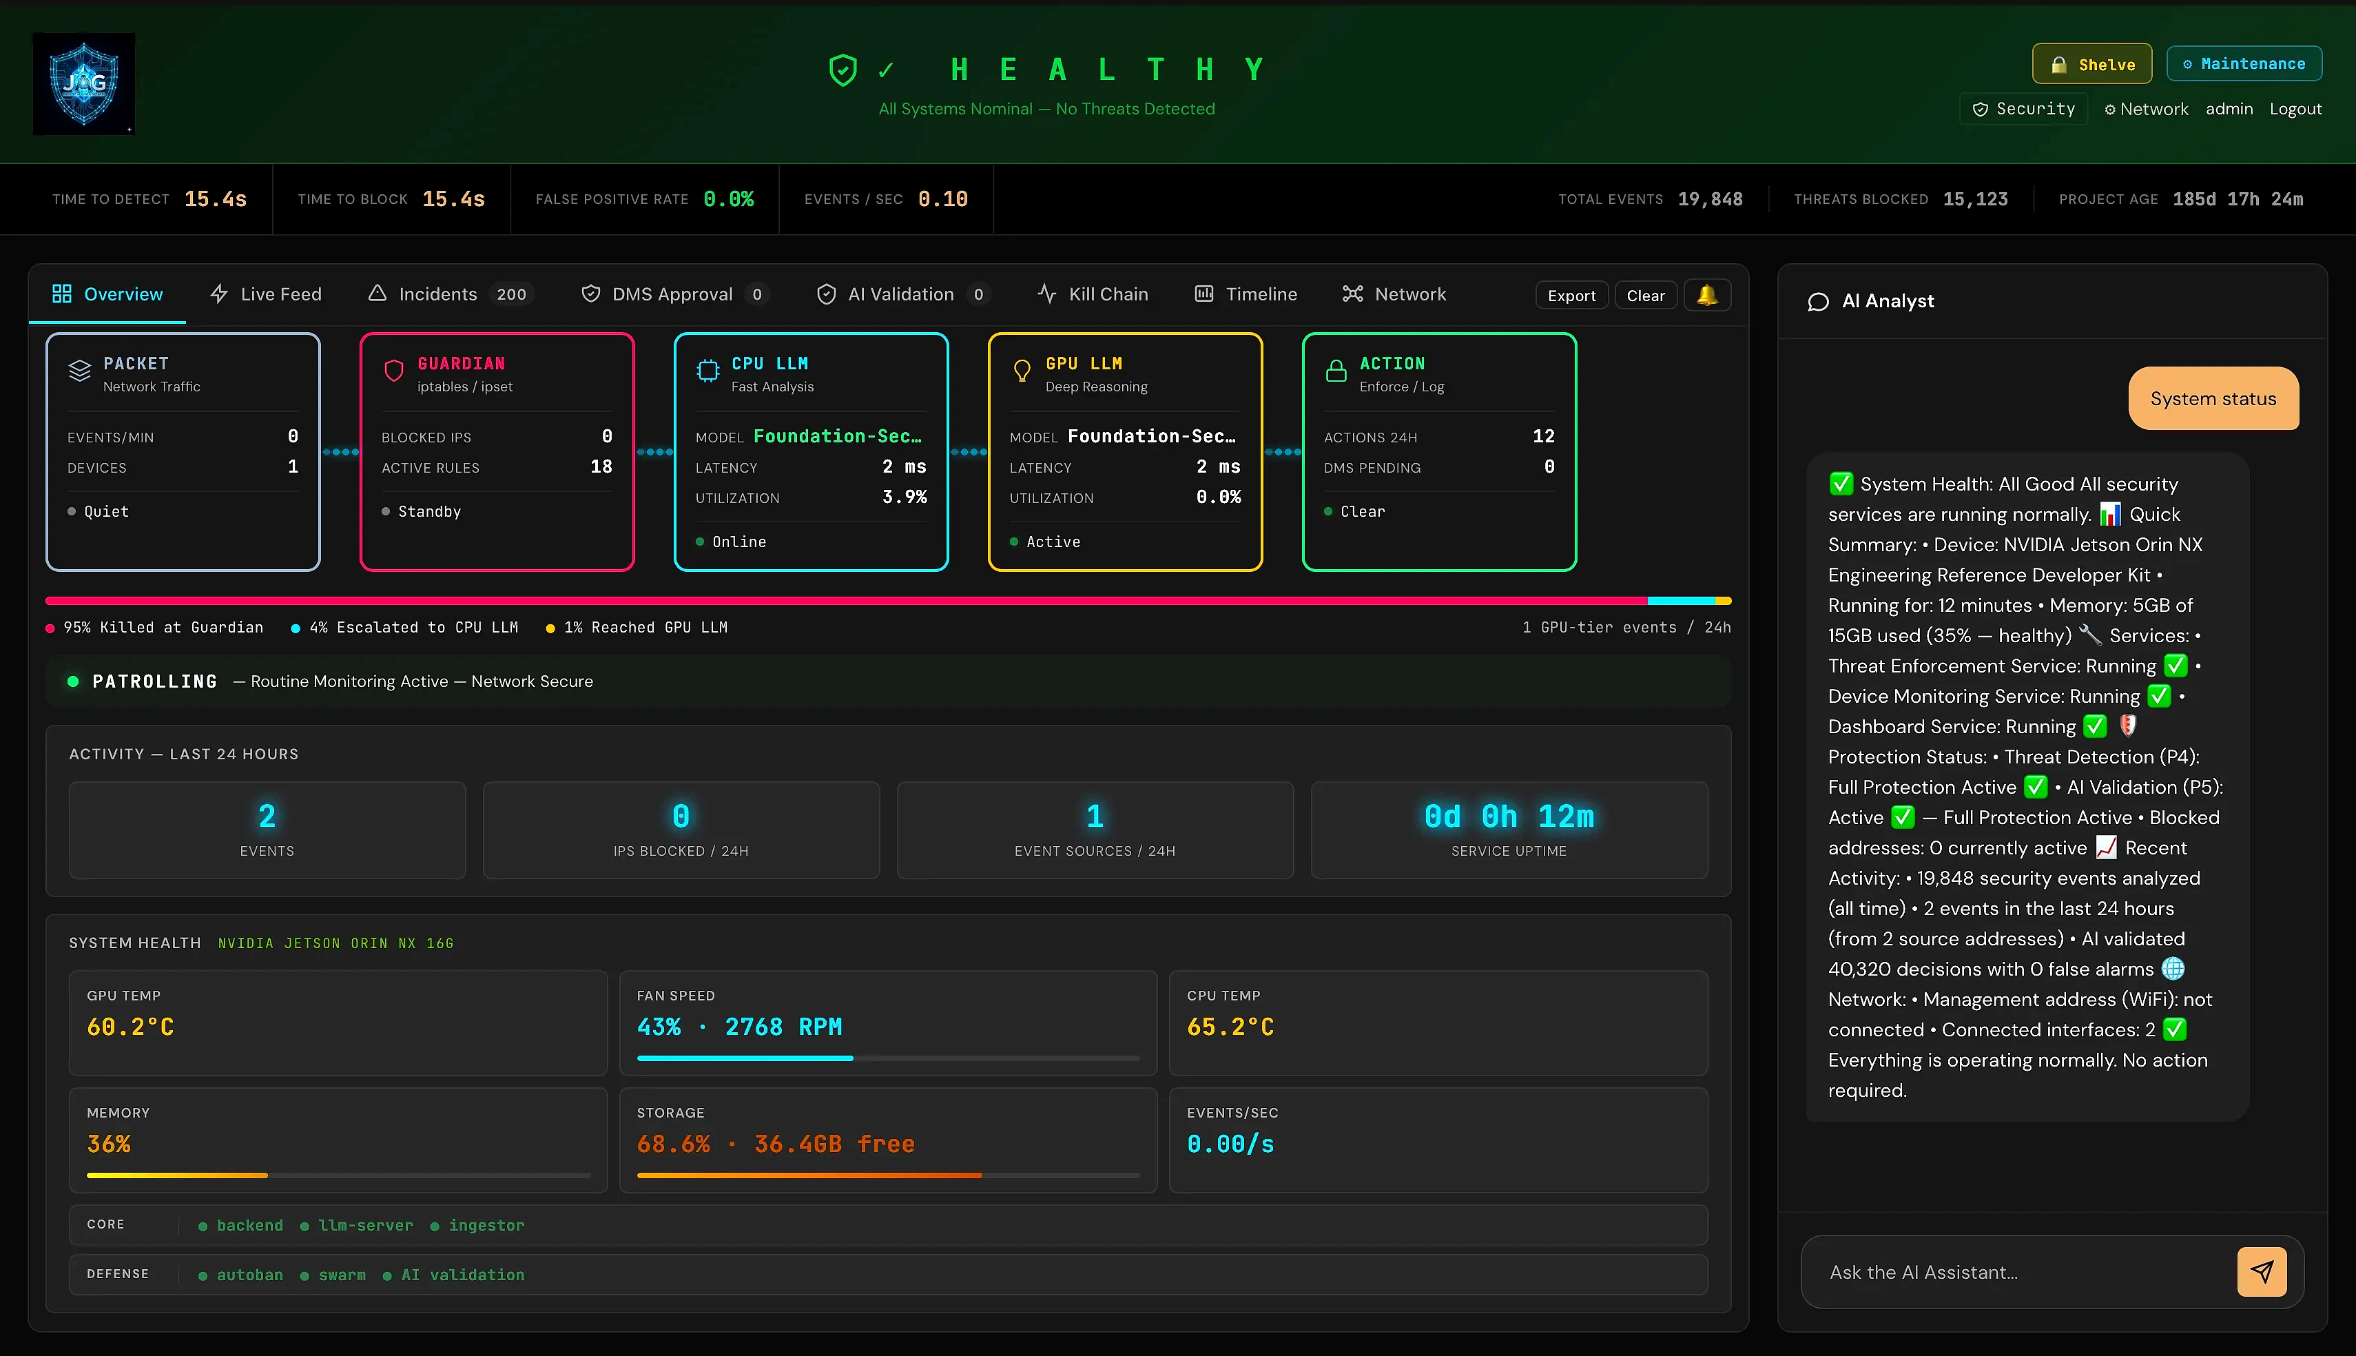This screenshot has width=2356, height=1356.
Task: Click the backend core service indicator
Action: [241, 1226]
